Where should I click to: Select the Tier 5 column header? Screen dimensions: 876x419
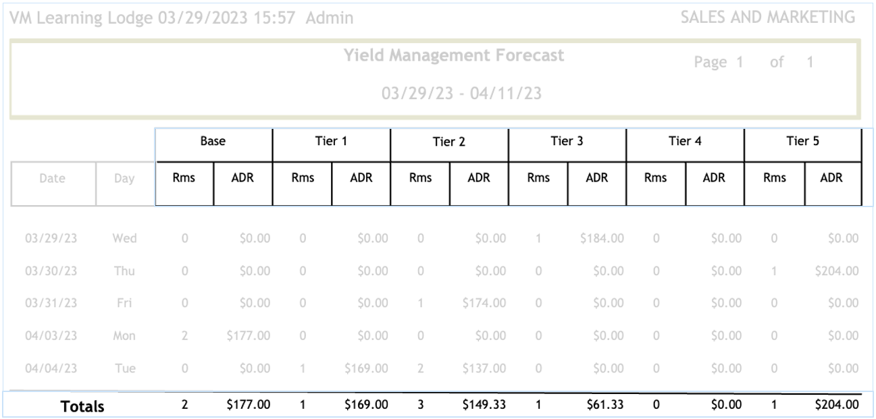coord(802,142)
